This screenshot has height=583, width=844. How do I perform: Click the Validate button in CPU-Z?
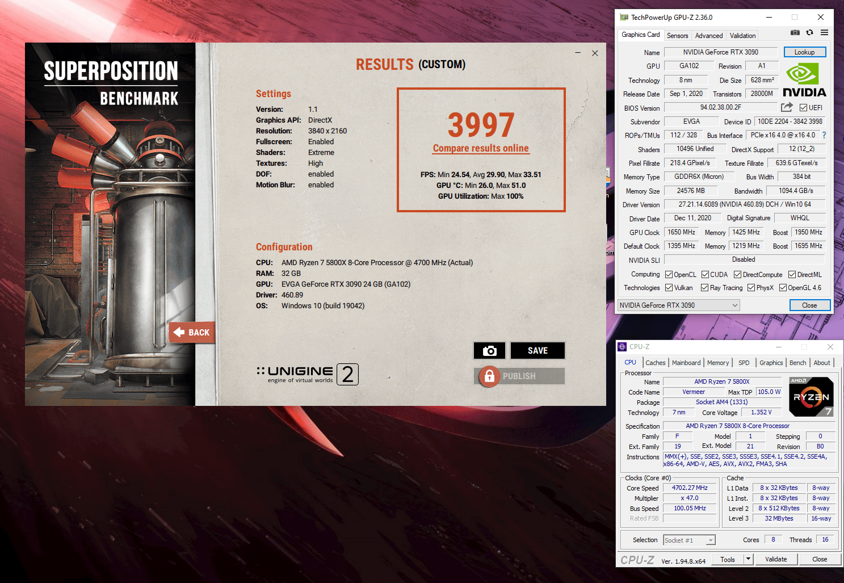coord(776,559)
